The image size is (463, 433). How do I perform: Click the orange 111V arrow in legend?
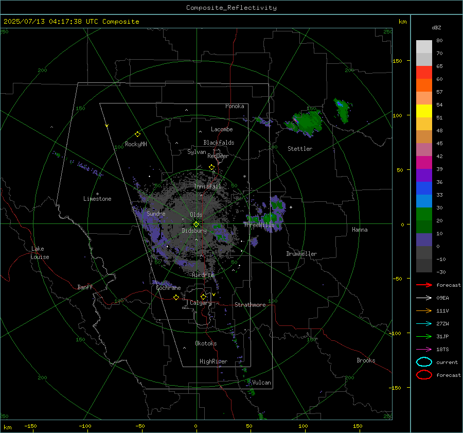[x=424, y=310]
